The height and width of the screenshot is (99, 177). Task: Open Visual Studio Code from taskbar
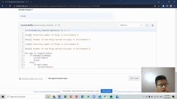tap(100, 97)
